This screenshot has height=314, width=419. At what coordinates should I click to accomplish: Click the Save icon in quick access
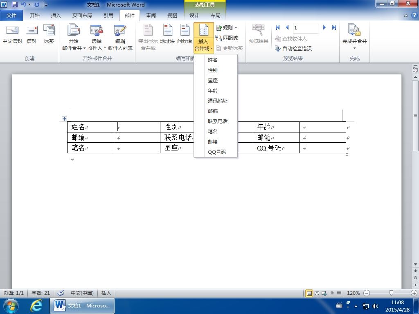pyautogui.click(x=15, y=4)
